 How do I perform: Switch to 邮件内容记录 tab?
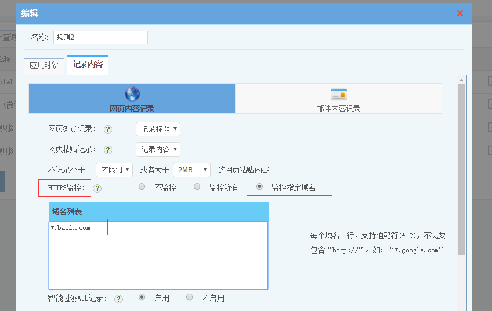[x=338, y=99]
